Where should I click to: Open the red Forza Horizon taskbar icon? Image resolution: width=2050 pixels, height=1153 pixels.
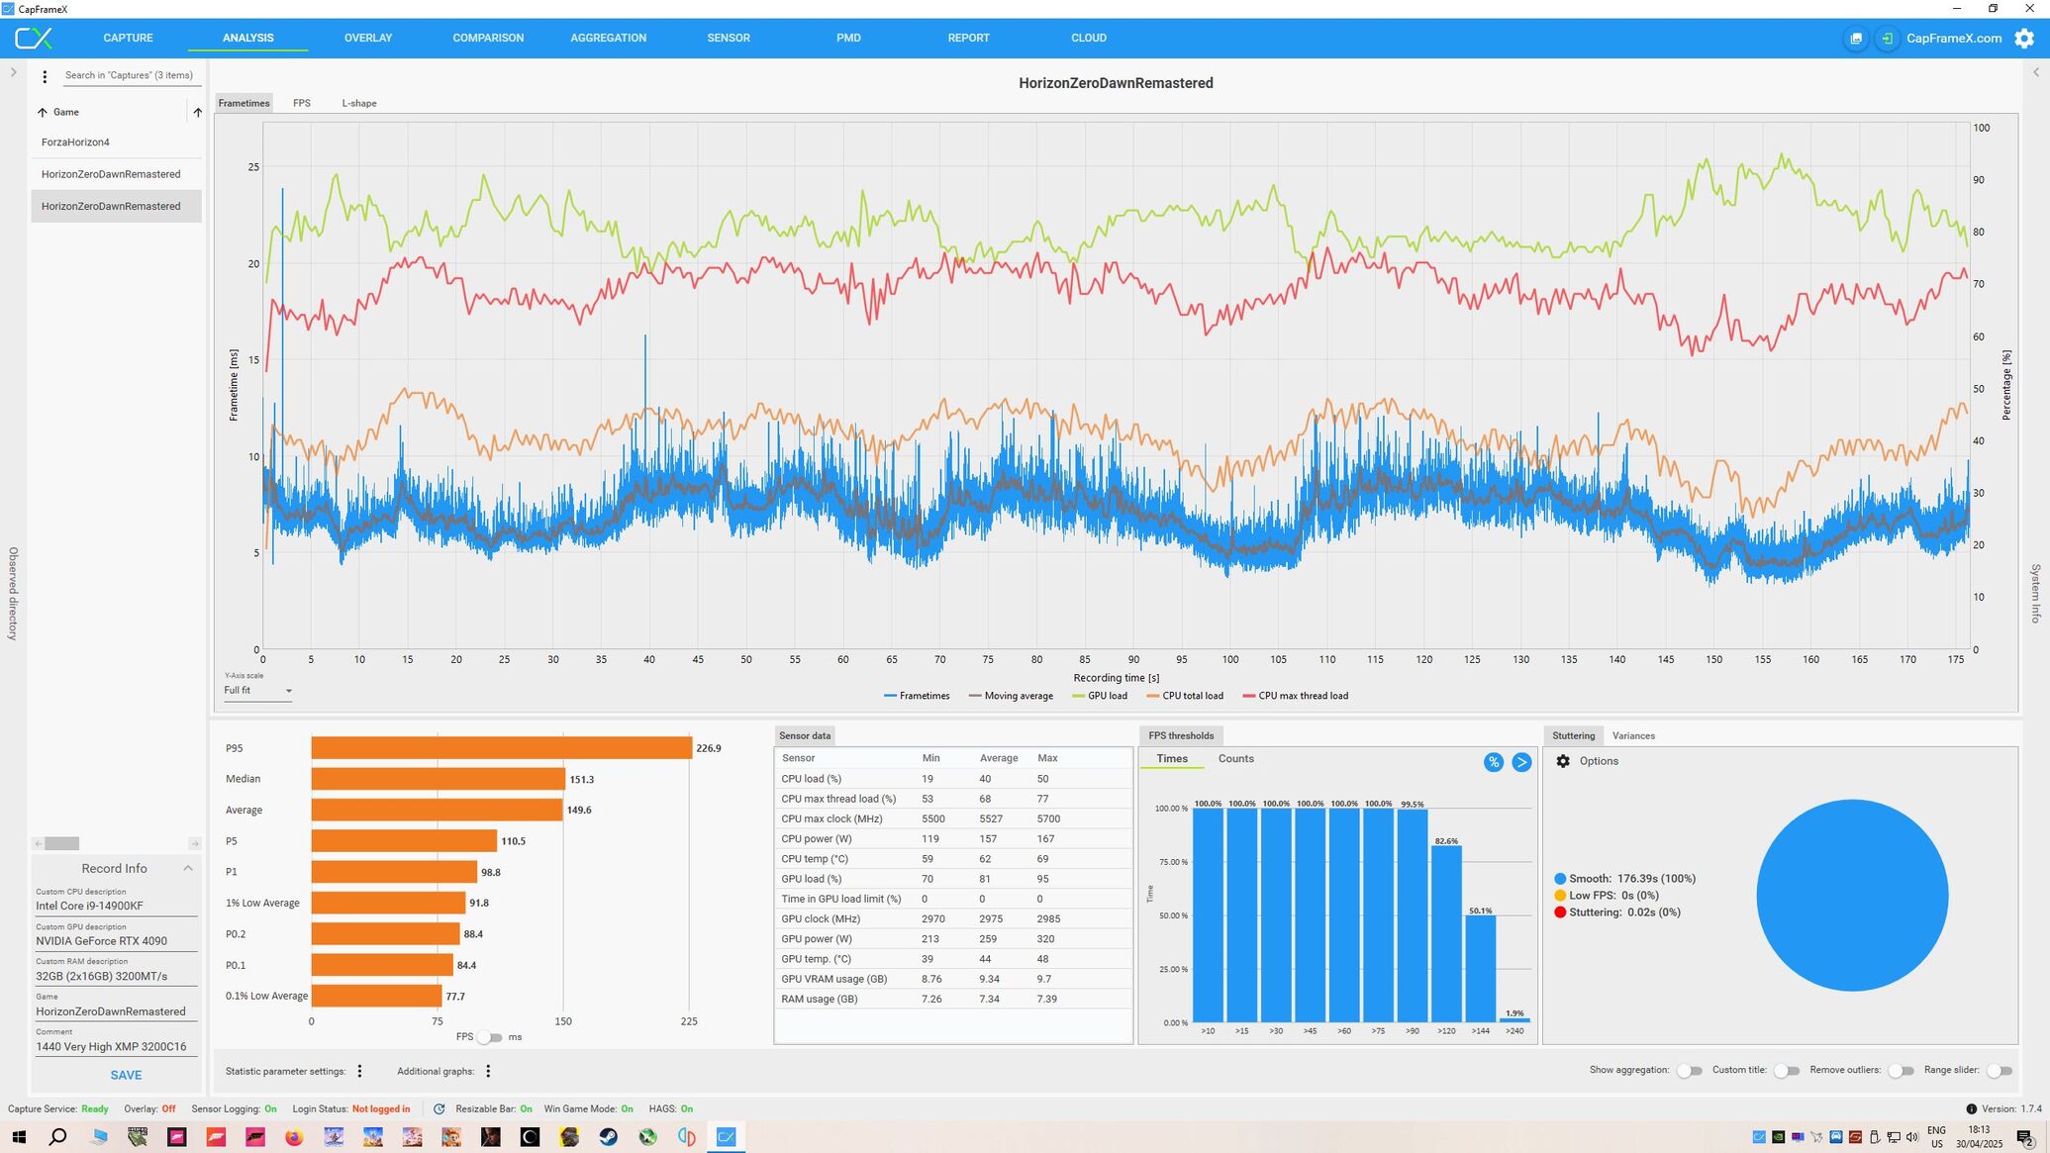pos(216,1137)
